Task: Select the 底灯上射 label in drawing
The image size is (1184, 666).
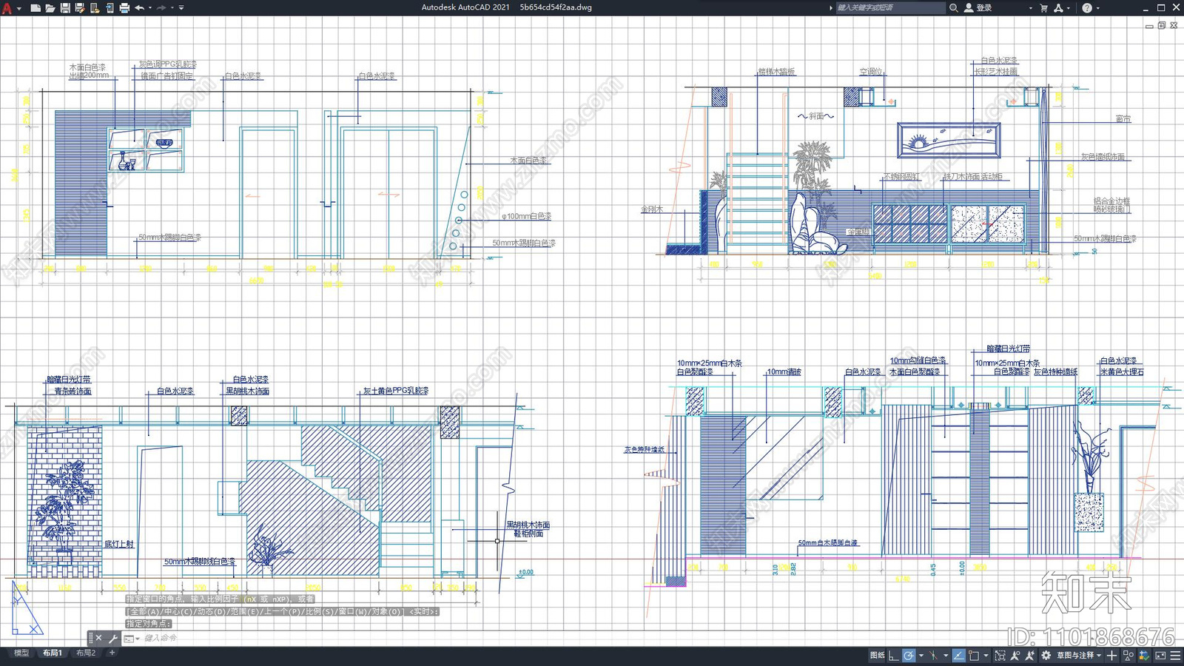Action: tap(119, 544)
